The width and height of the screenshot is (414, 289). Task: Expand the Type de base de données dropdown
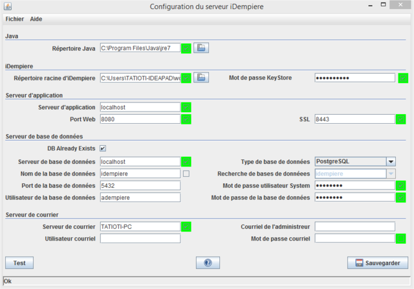(391, 161)
